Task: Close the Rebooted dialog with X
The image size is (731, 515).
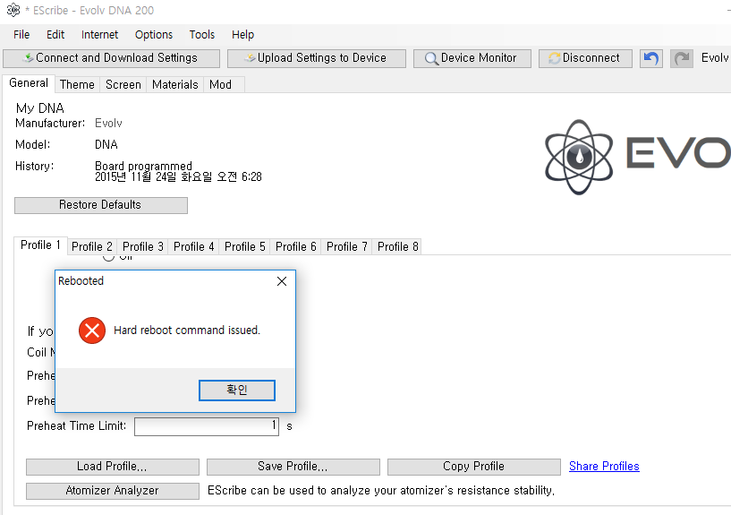Action: click(282, 281)
